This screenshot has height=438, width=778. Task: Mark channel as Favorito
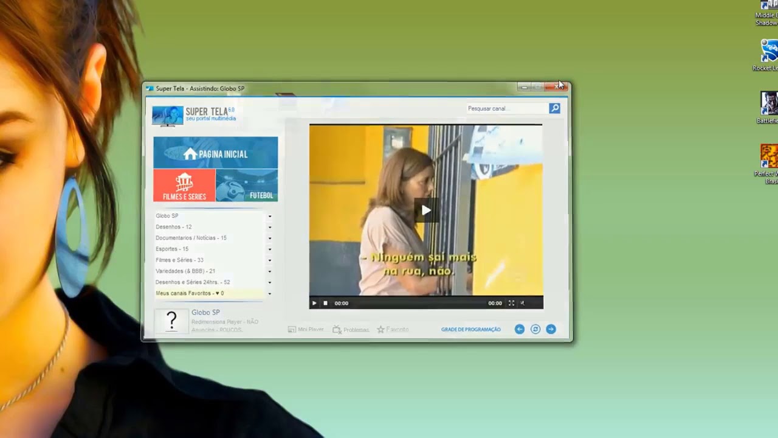tap(393, 329)
